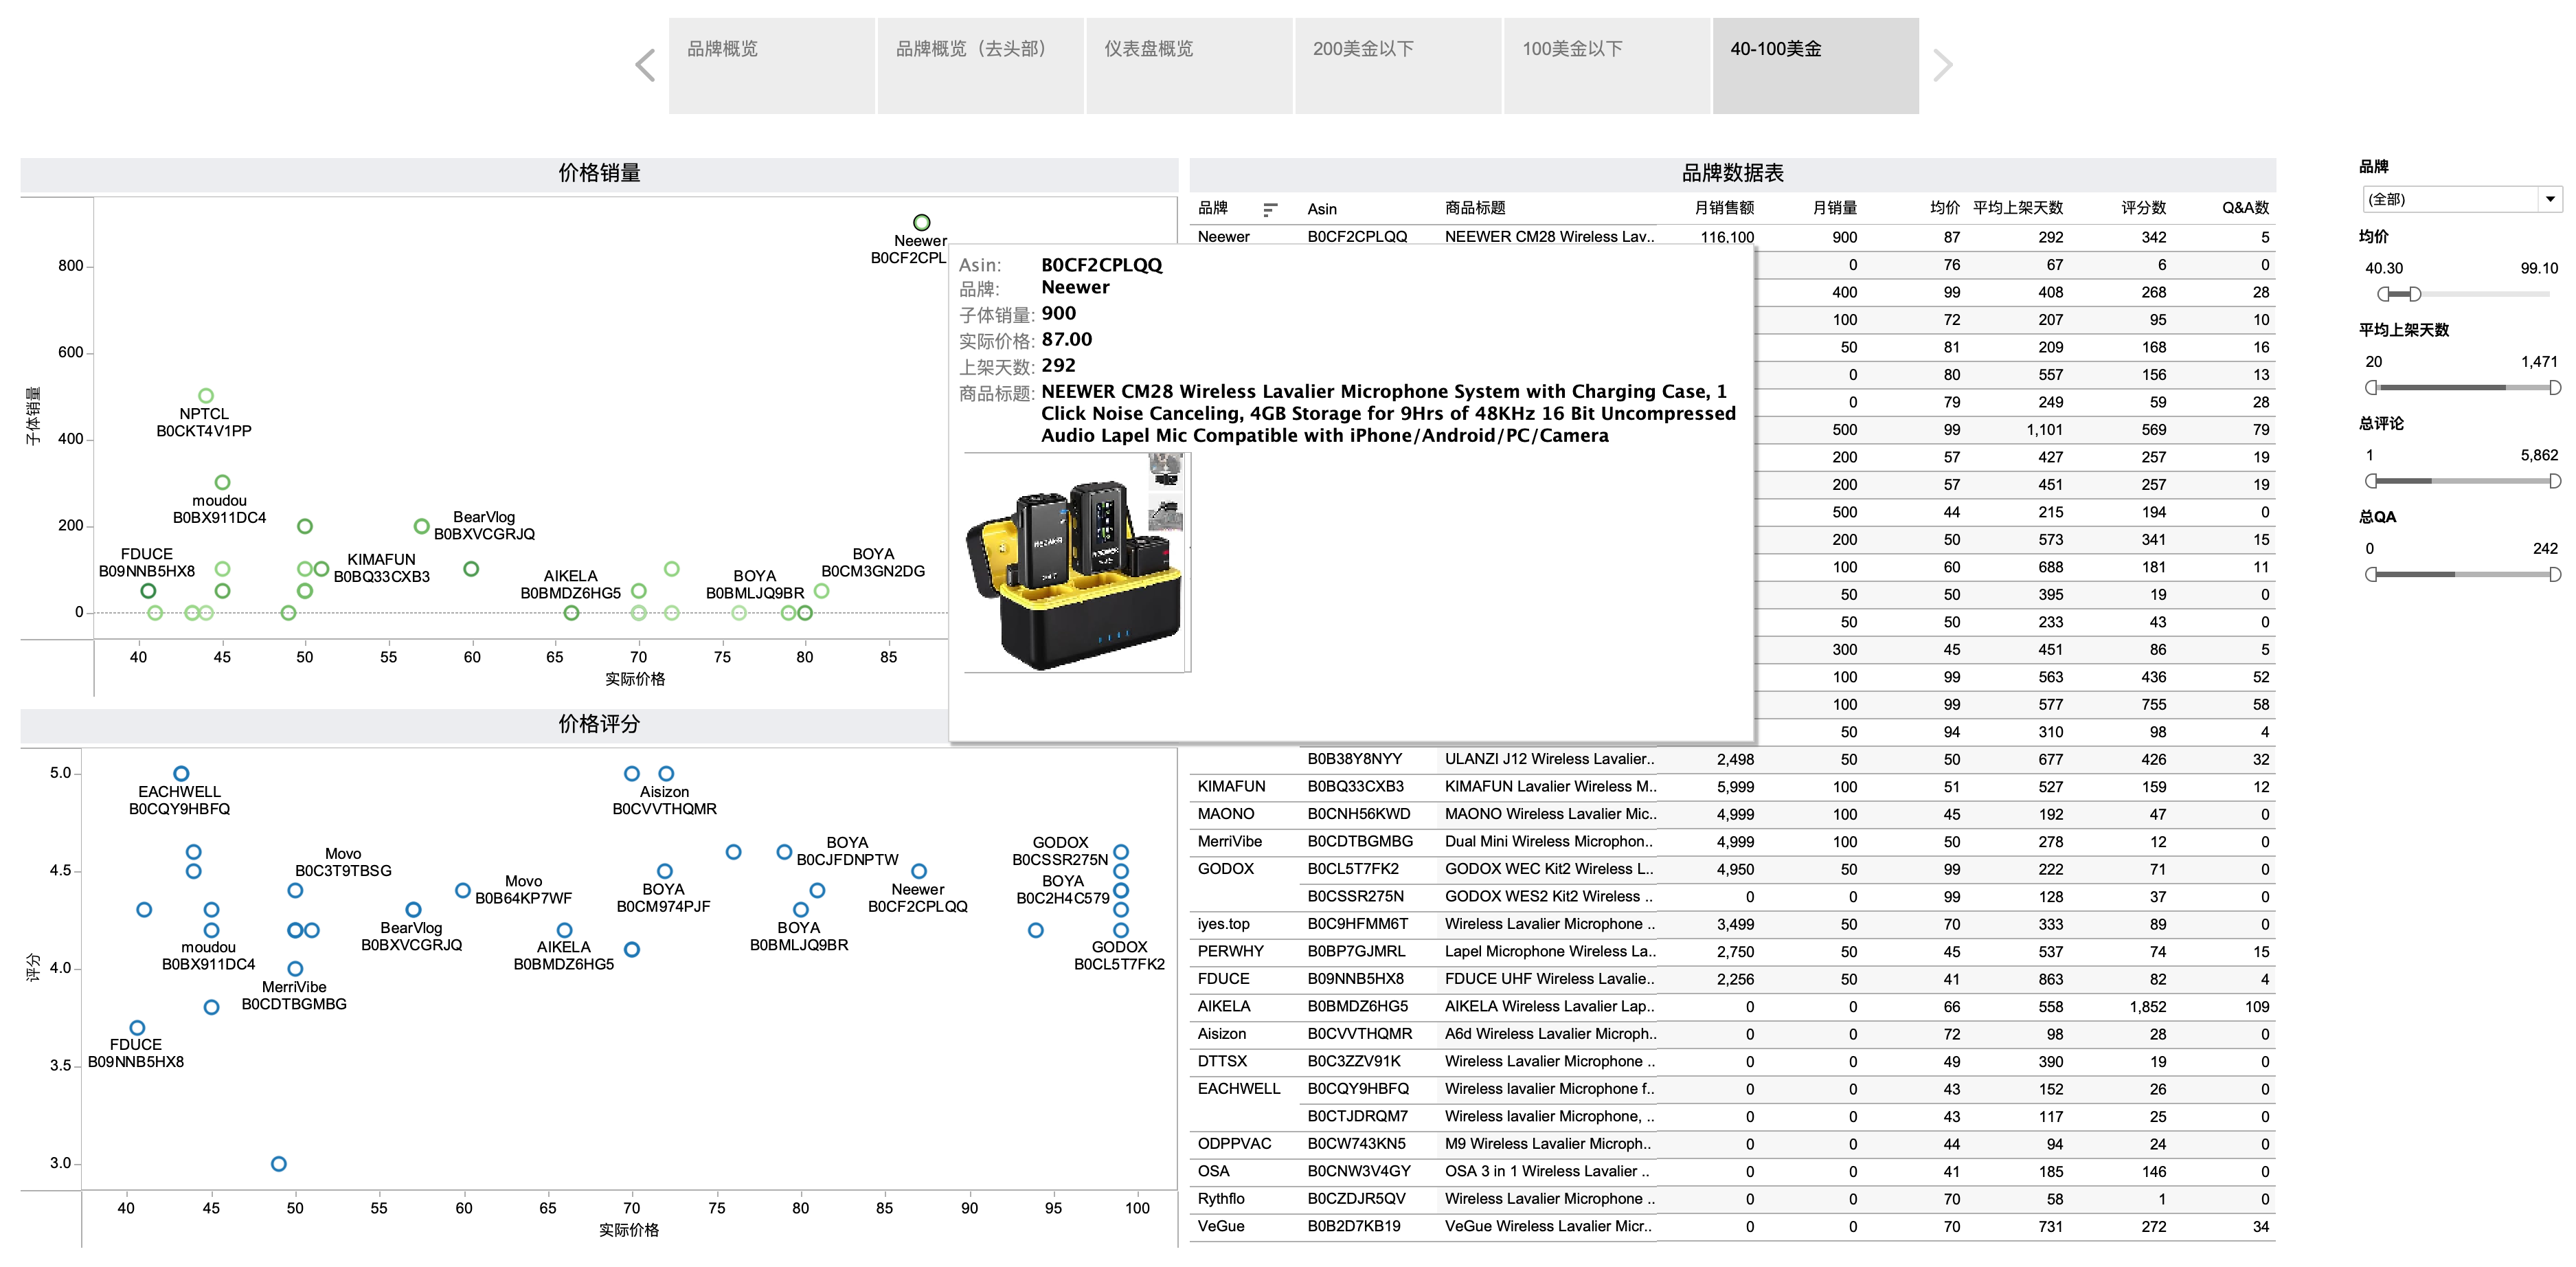
Task: Click the Asin column header in 品牌数据表
Action: click(1322, 209)
